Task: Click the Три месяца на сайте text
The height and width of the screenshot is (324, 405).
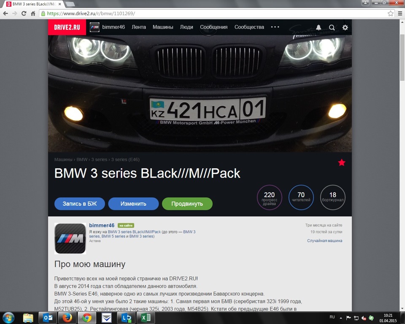Action: click(x=324, y=225)
